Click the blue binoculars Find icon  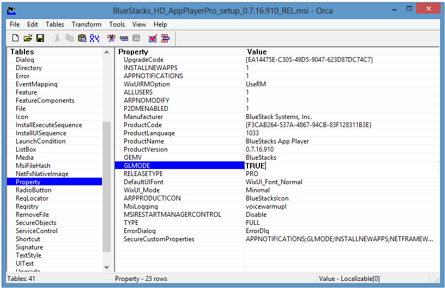pyautogui.click(x=94, y=38)
